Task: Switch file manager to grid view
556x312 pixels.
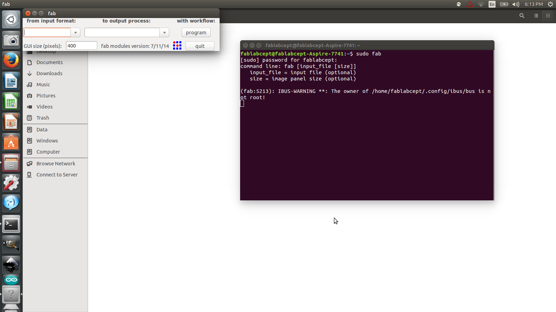Action: (x=548, y=16)
